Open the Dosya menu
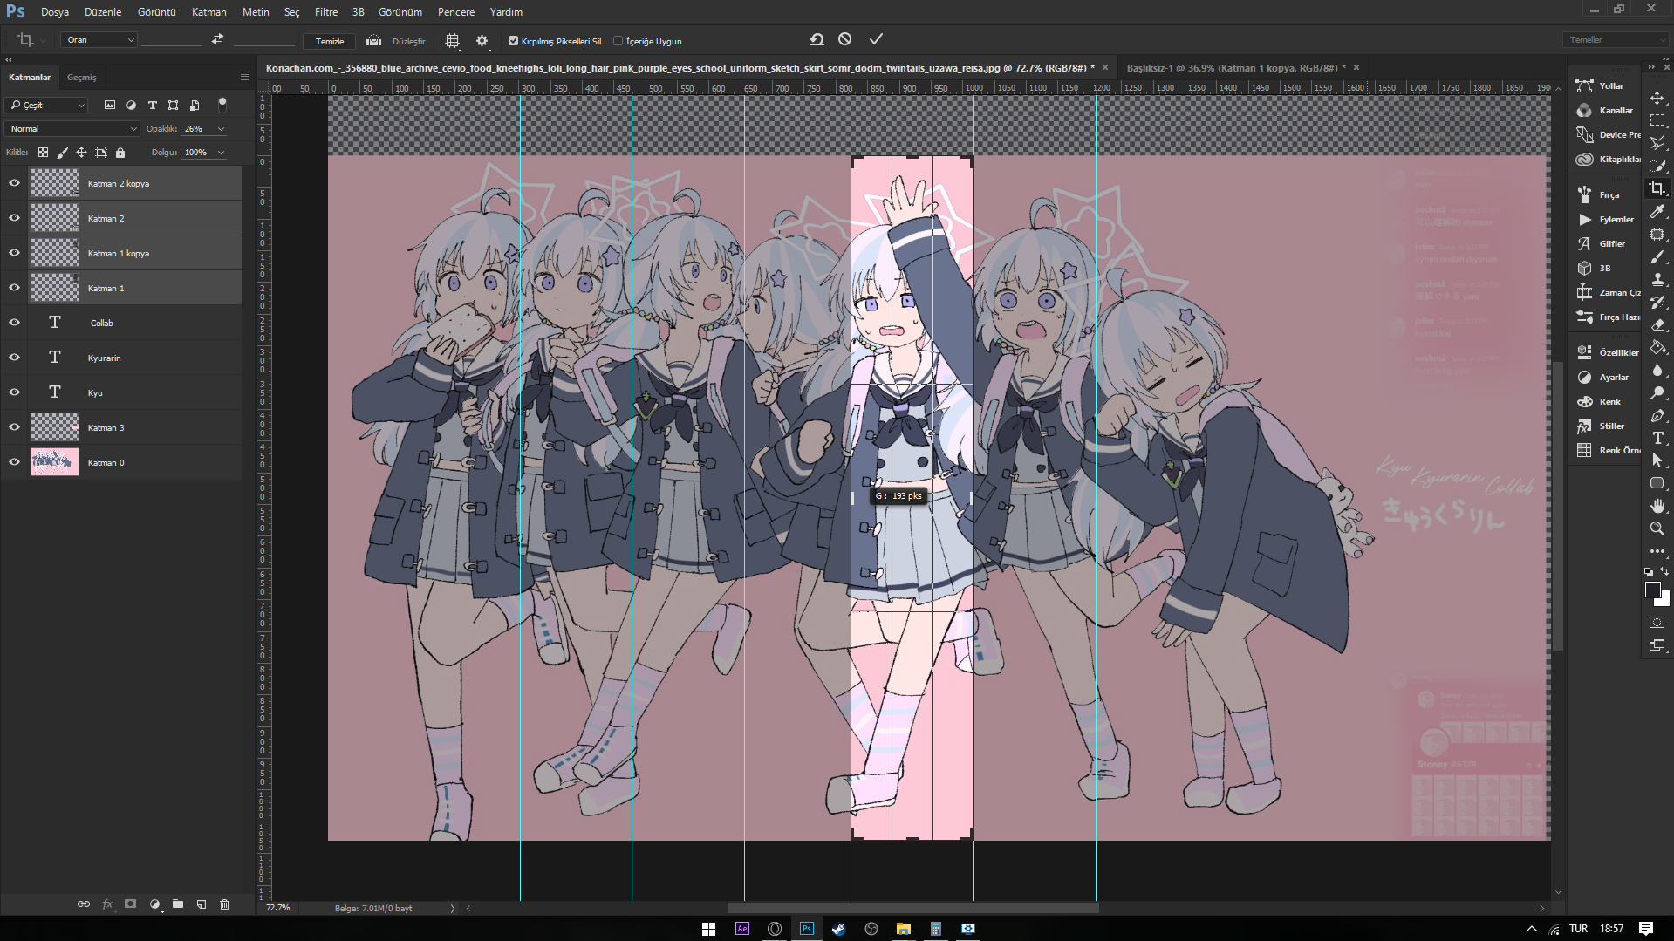Screen dimensions: 1674x941 [54, 12]
